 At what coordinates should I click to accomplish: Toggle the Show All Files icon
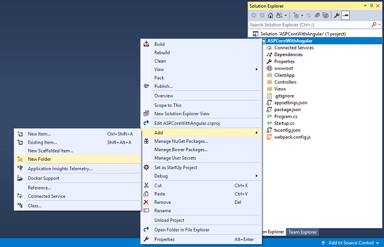(326, 15)
